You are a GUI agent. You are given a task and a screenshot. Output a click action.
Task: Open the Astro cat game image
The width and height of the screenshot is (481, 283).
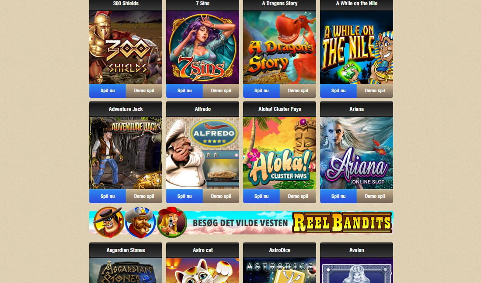click(202, 270)
